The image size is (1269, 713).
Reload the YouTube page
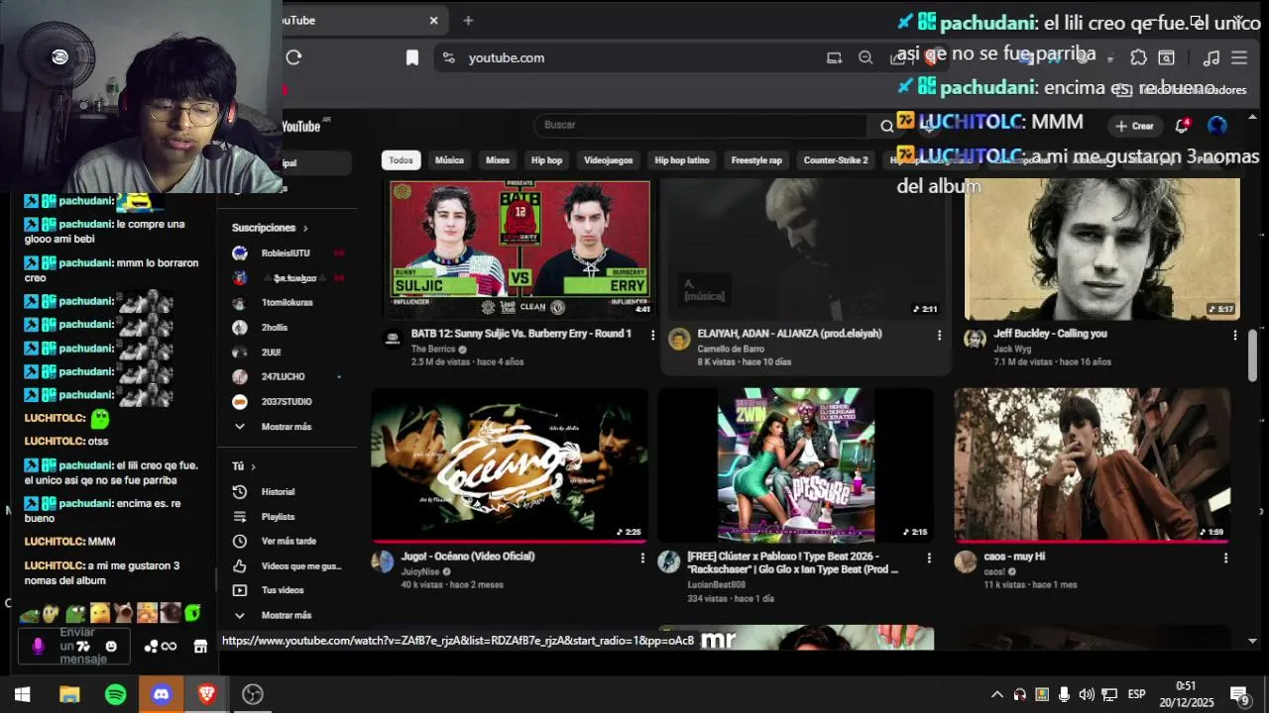click(293, 57)
